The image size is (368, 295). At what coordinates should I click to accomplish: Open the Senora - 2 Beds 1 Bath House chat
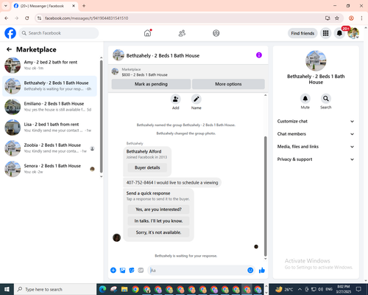pyautogui.click(x=49, y=169)
